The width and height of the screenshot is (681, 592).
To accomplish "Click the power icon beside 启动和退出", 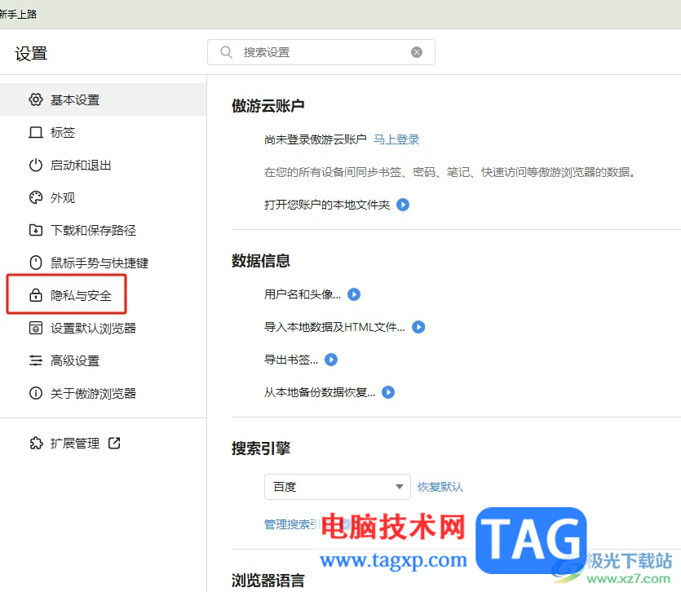I will [x=36, y=165].
